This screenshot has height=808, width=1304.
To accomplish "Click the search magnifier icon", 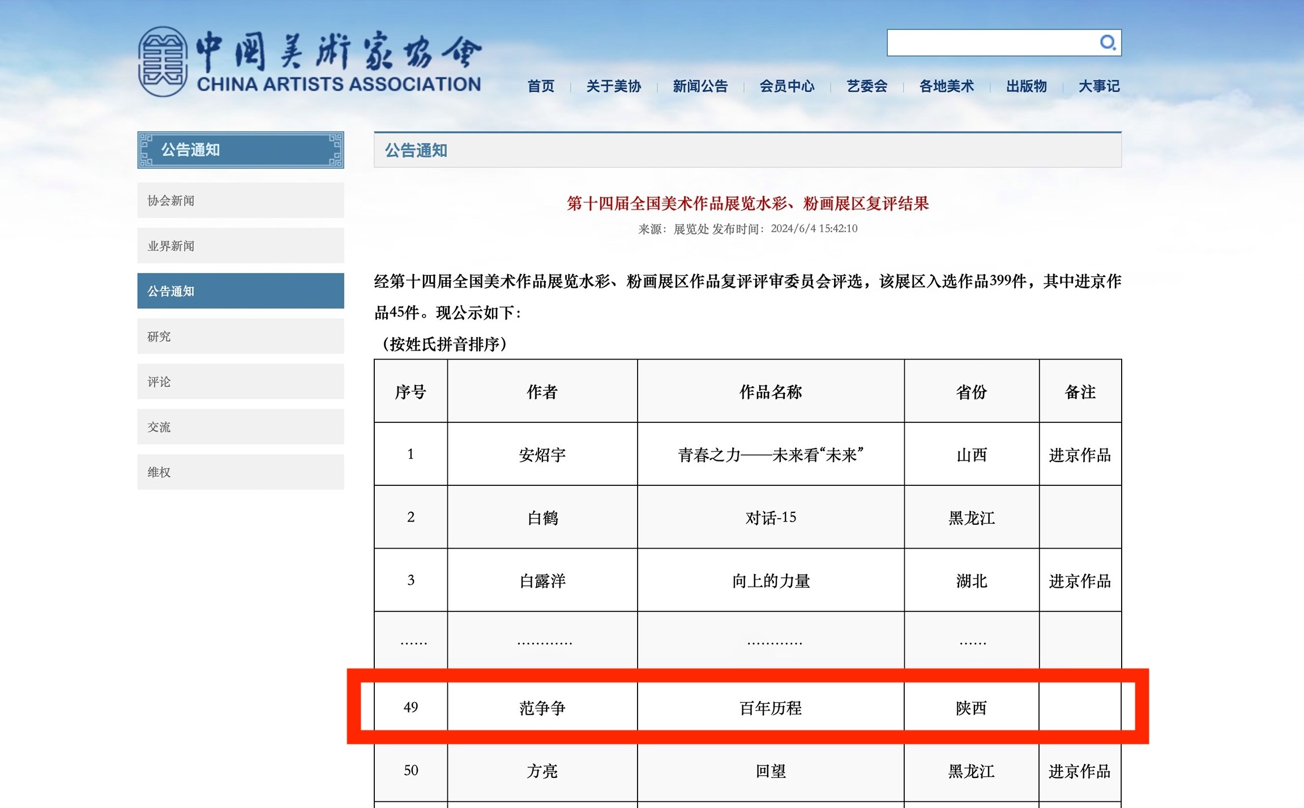I will click(x=1108, y=42).
